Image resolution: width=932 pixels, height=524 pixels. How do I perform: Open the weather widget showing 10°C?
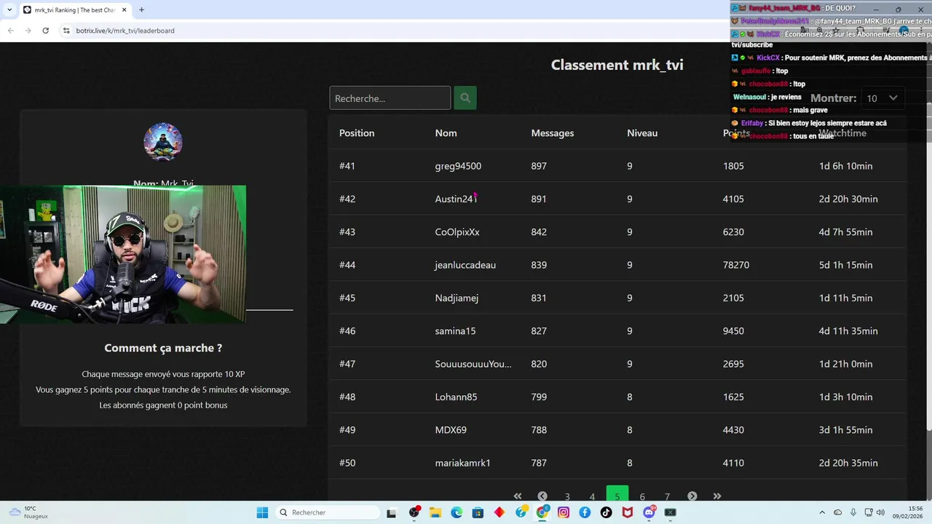27,512
